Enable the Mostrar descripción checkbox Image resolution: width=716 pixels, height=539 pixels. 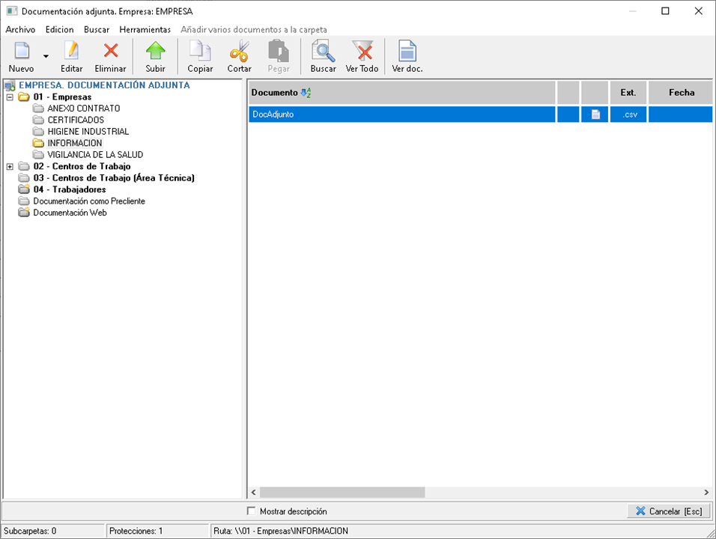[252, 511]
